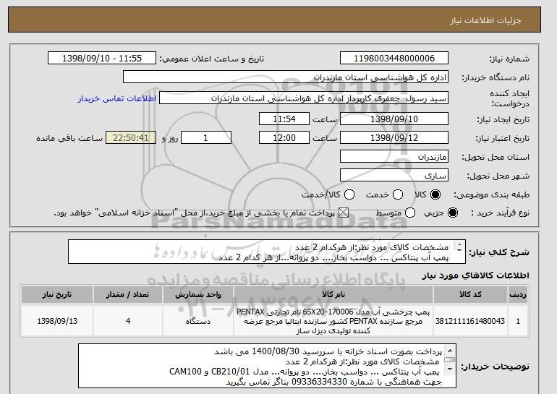This screenshot has width=557, height=394.
Task: Click the نام دستگاه خریدار field
Action: click(x=286, y=77)
